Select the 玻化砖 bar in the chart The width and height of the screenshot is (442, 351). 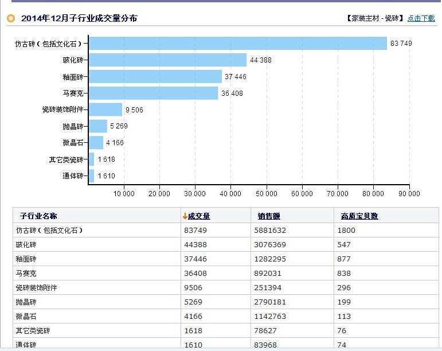click(x=167, y=60)
